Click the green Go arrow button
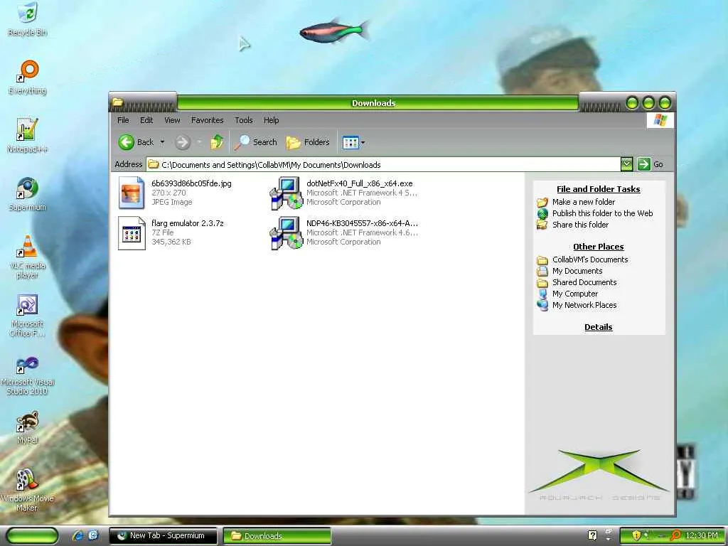Viewport: 728px width, 546px height. coord(644,164)
